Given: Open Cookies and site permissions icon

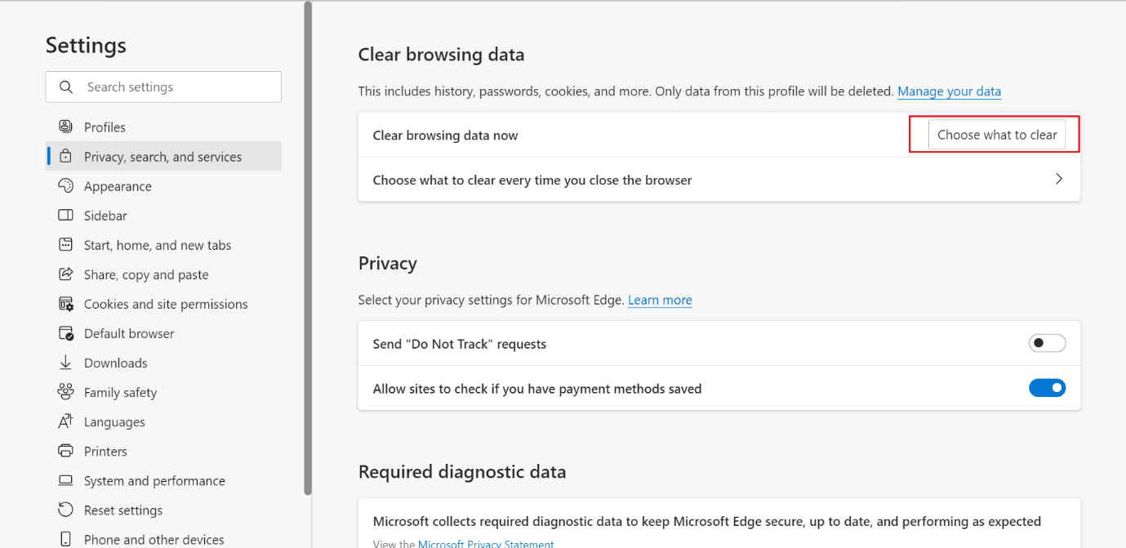Looking at the screenshot, I should 65,303.
